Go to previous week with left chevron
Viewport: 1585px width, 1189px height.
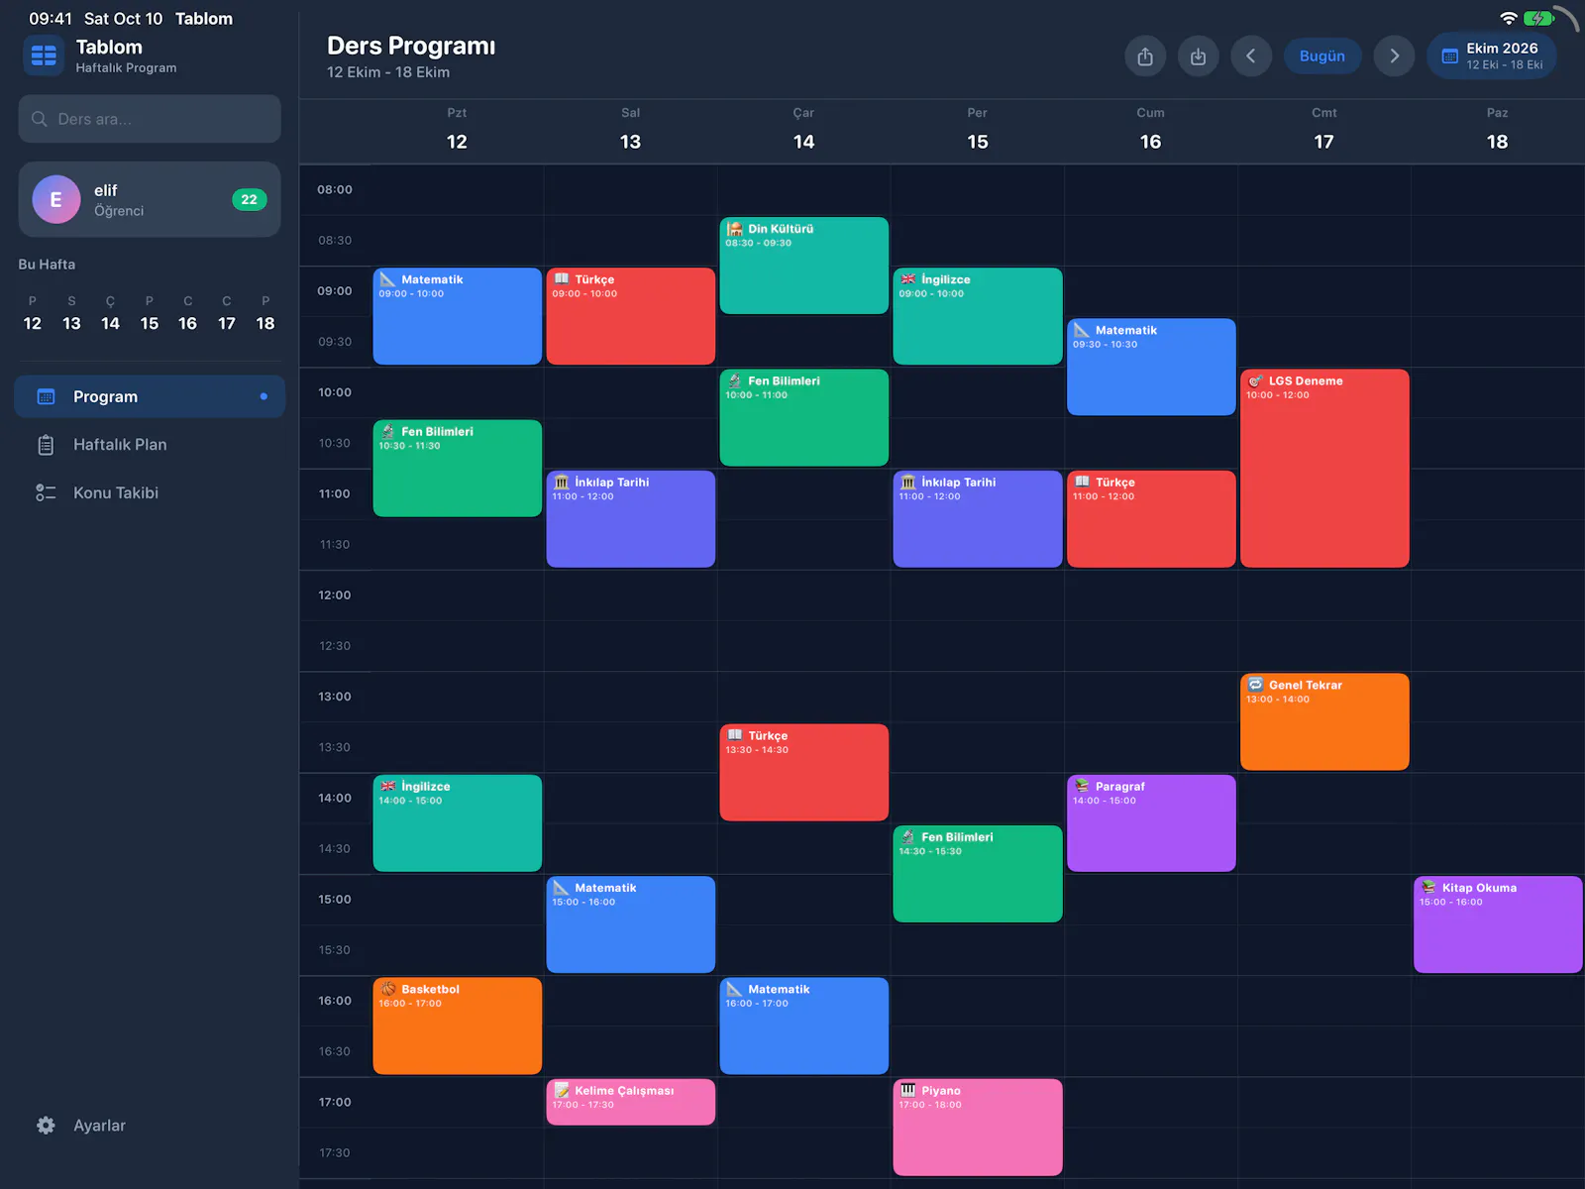click(1251, 55)
